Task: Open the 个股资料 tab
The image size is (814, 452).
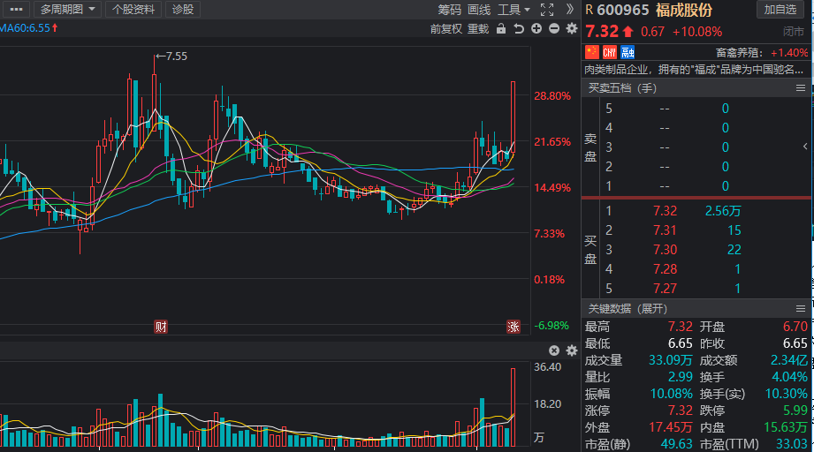Action: 134,10
